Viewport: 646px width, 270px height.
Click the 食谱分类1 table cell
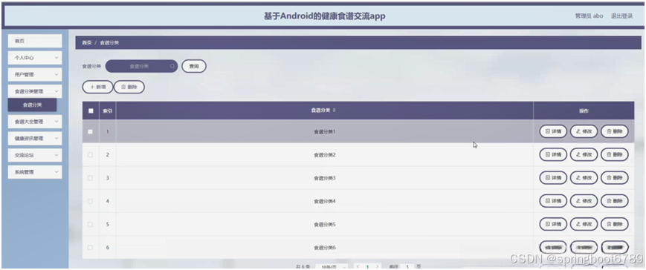[325, 132]
